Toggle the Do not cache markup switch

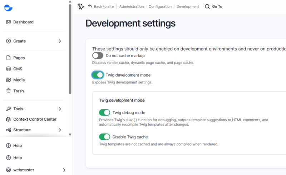tap(98, 55)
